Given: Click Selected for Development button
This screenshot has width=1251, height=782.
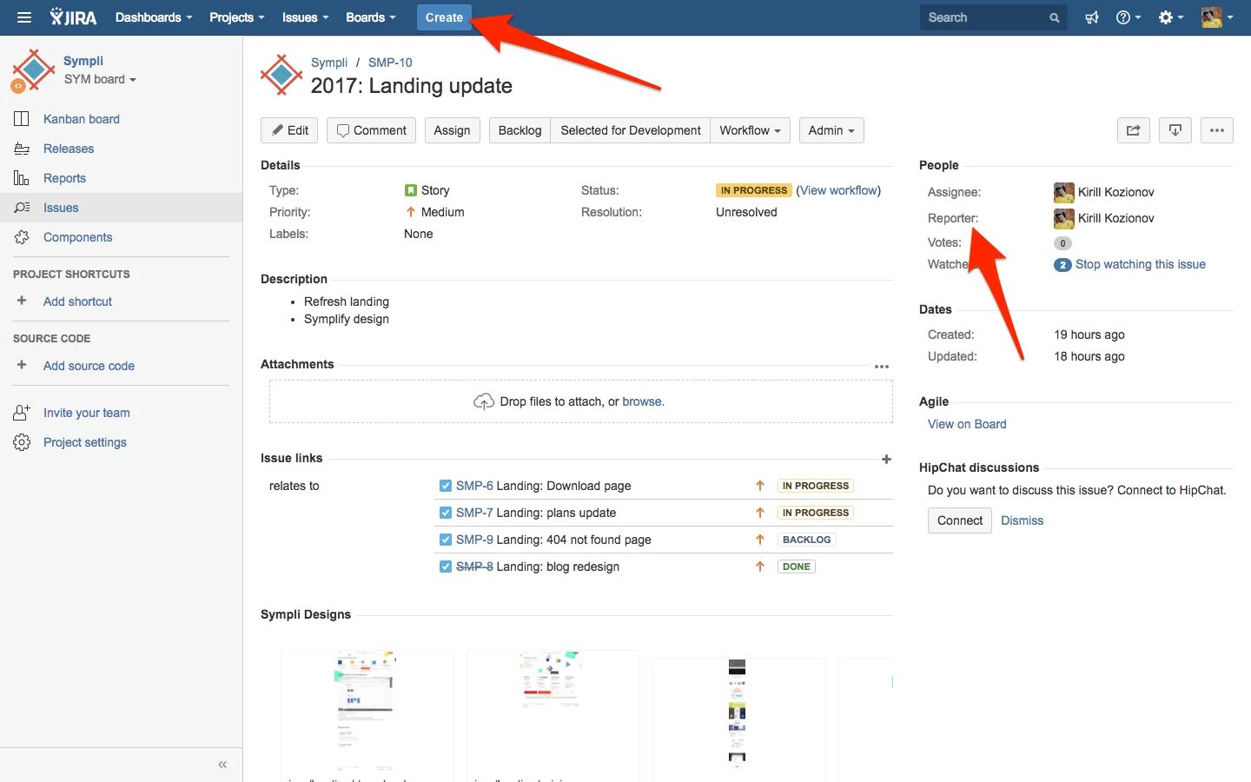Looking at the screenshot, I should (x=631, y=130).
